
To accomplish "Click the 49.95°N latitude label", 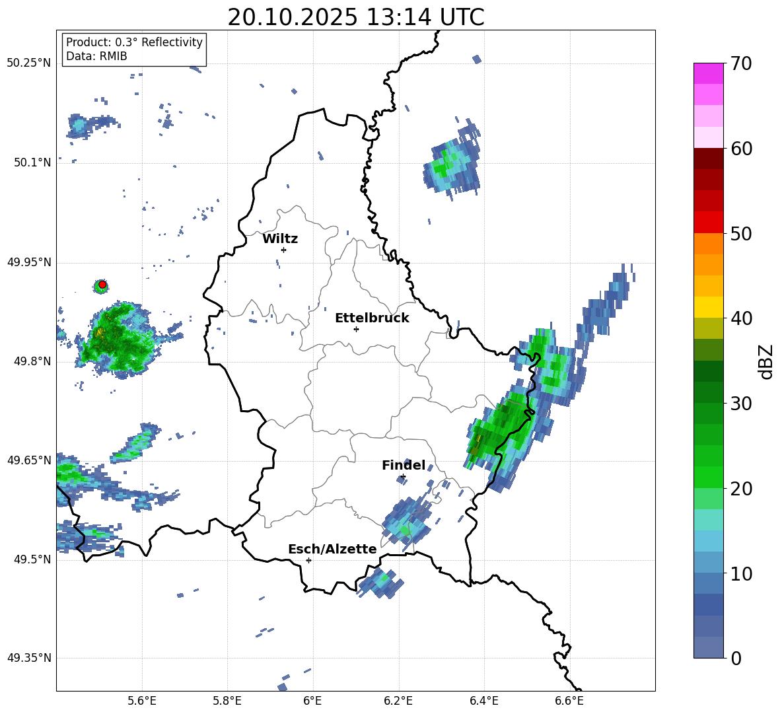I will (29, 262).
